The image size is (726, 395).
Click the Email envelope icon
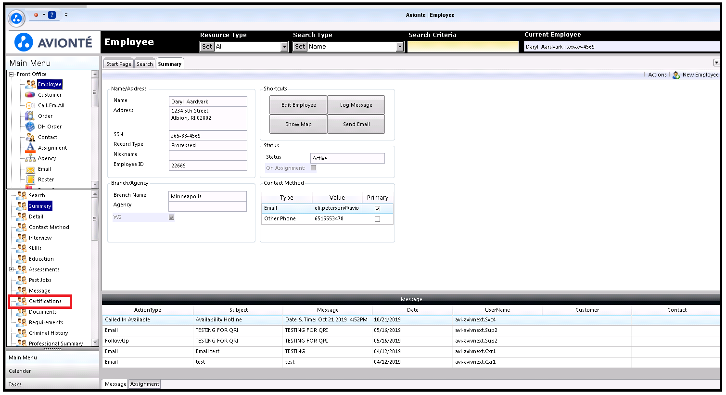click(30, 169)
